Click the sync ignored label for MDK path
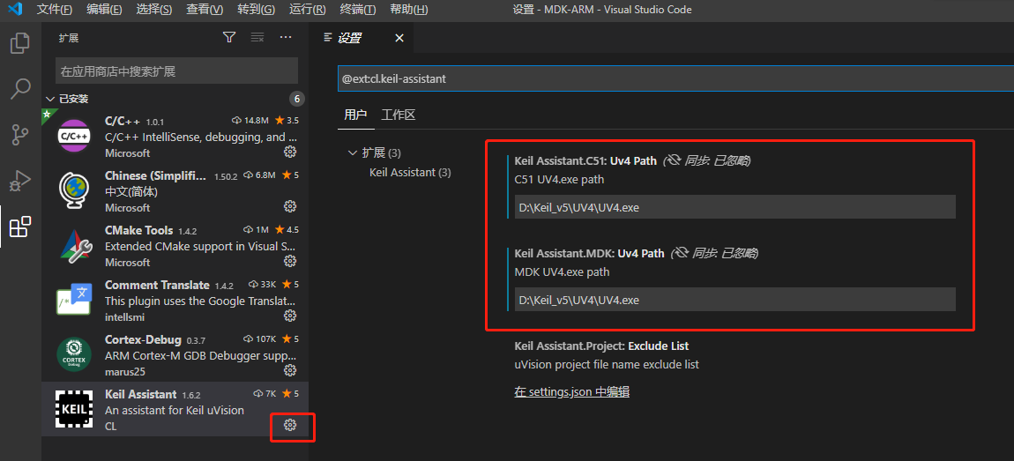This screenshot has width=1014, height=461. tap(714, 254)
